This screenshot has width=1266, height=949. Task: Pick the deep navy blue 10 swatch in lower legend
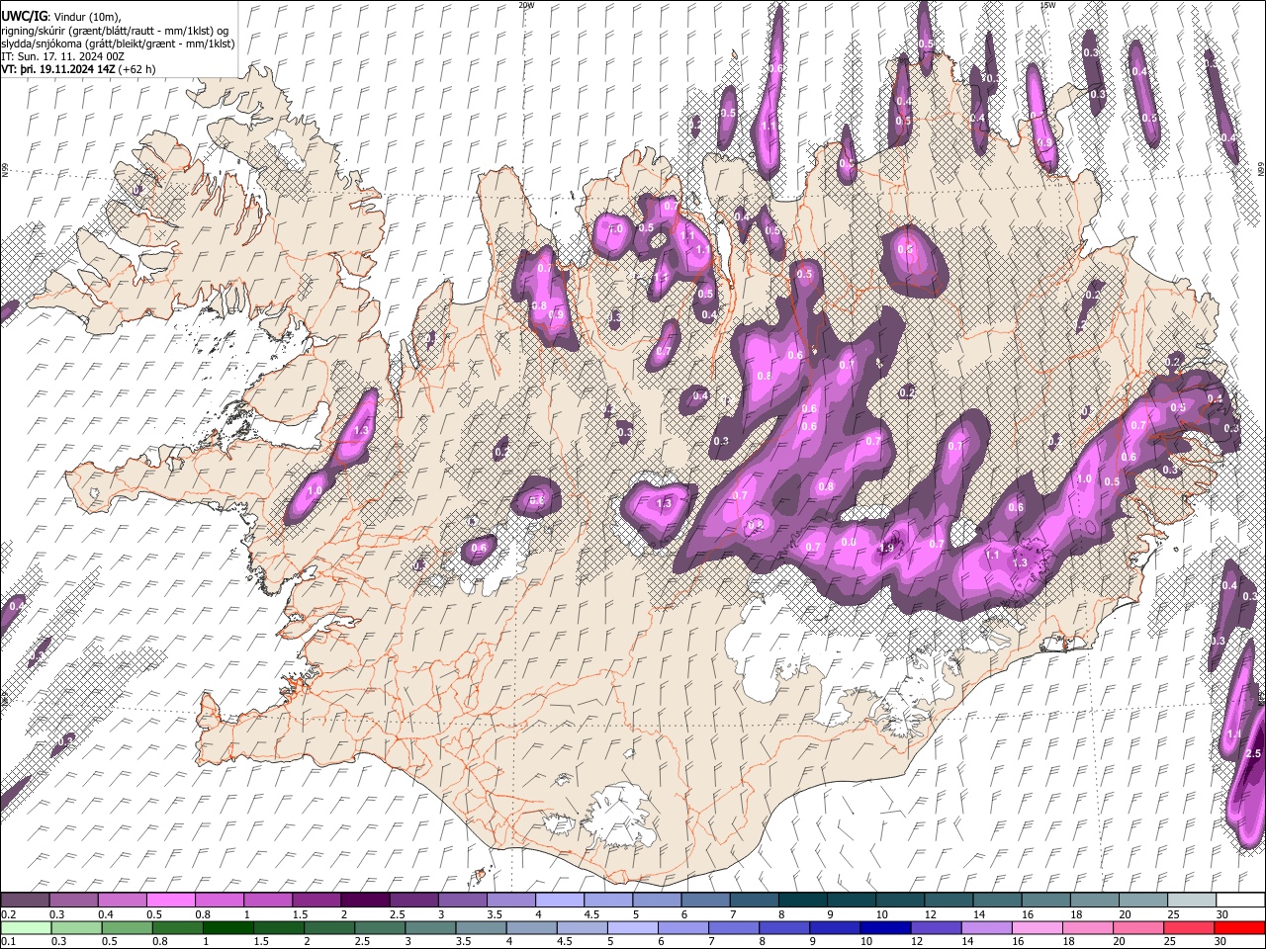886,927
